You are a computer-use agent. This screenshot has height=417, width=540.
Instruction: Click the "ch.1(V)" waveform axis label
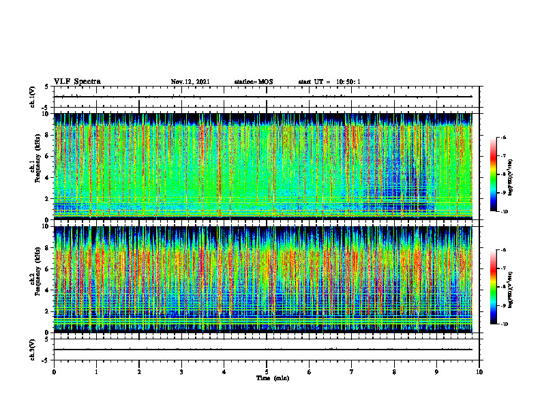pos(32,97)
